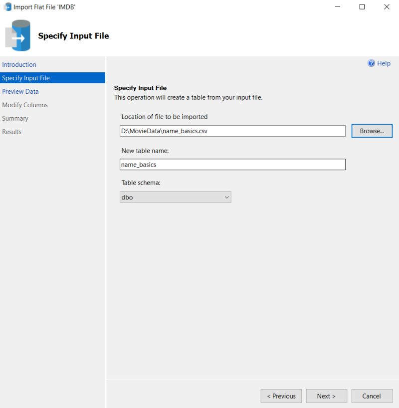Screen dimensions: 399x408
Task: Select the name_basics table name field
Action: 232,164
